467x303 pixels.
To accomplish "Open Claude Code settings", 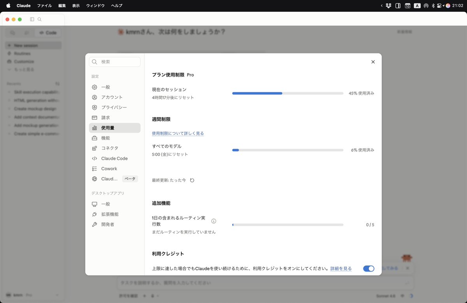I will click(x=114, y=158).
